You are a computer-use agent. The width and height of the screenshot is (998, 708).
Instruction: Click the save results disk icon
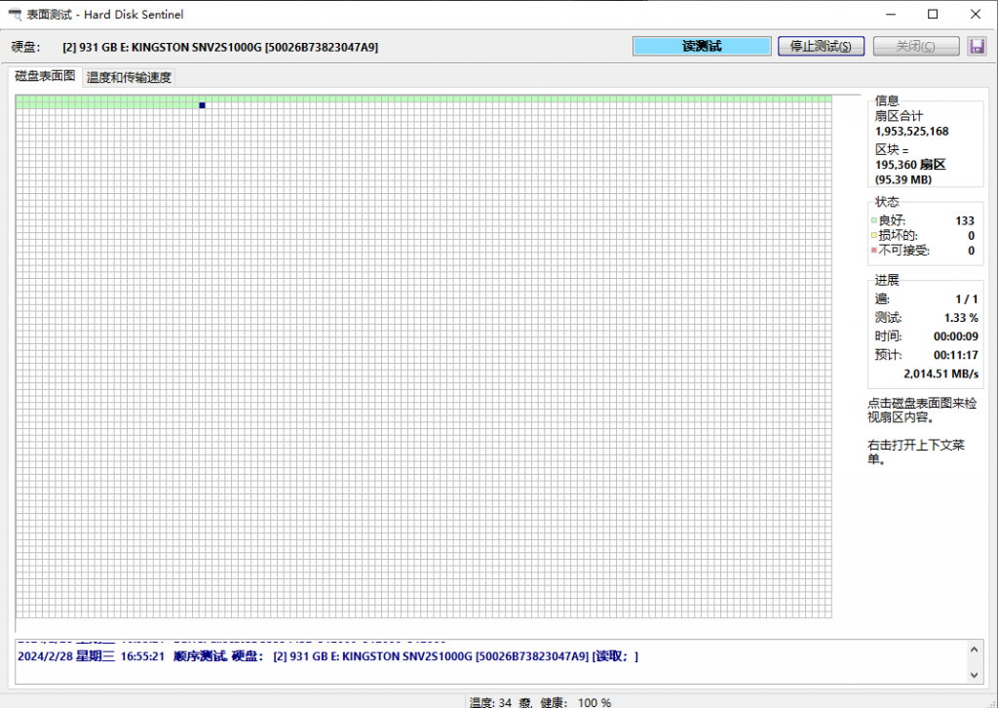pos(979,46)
